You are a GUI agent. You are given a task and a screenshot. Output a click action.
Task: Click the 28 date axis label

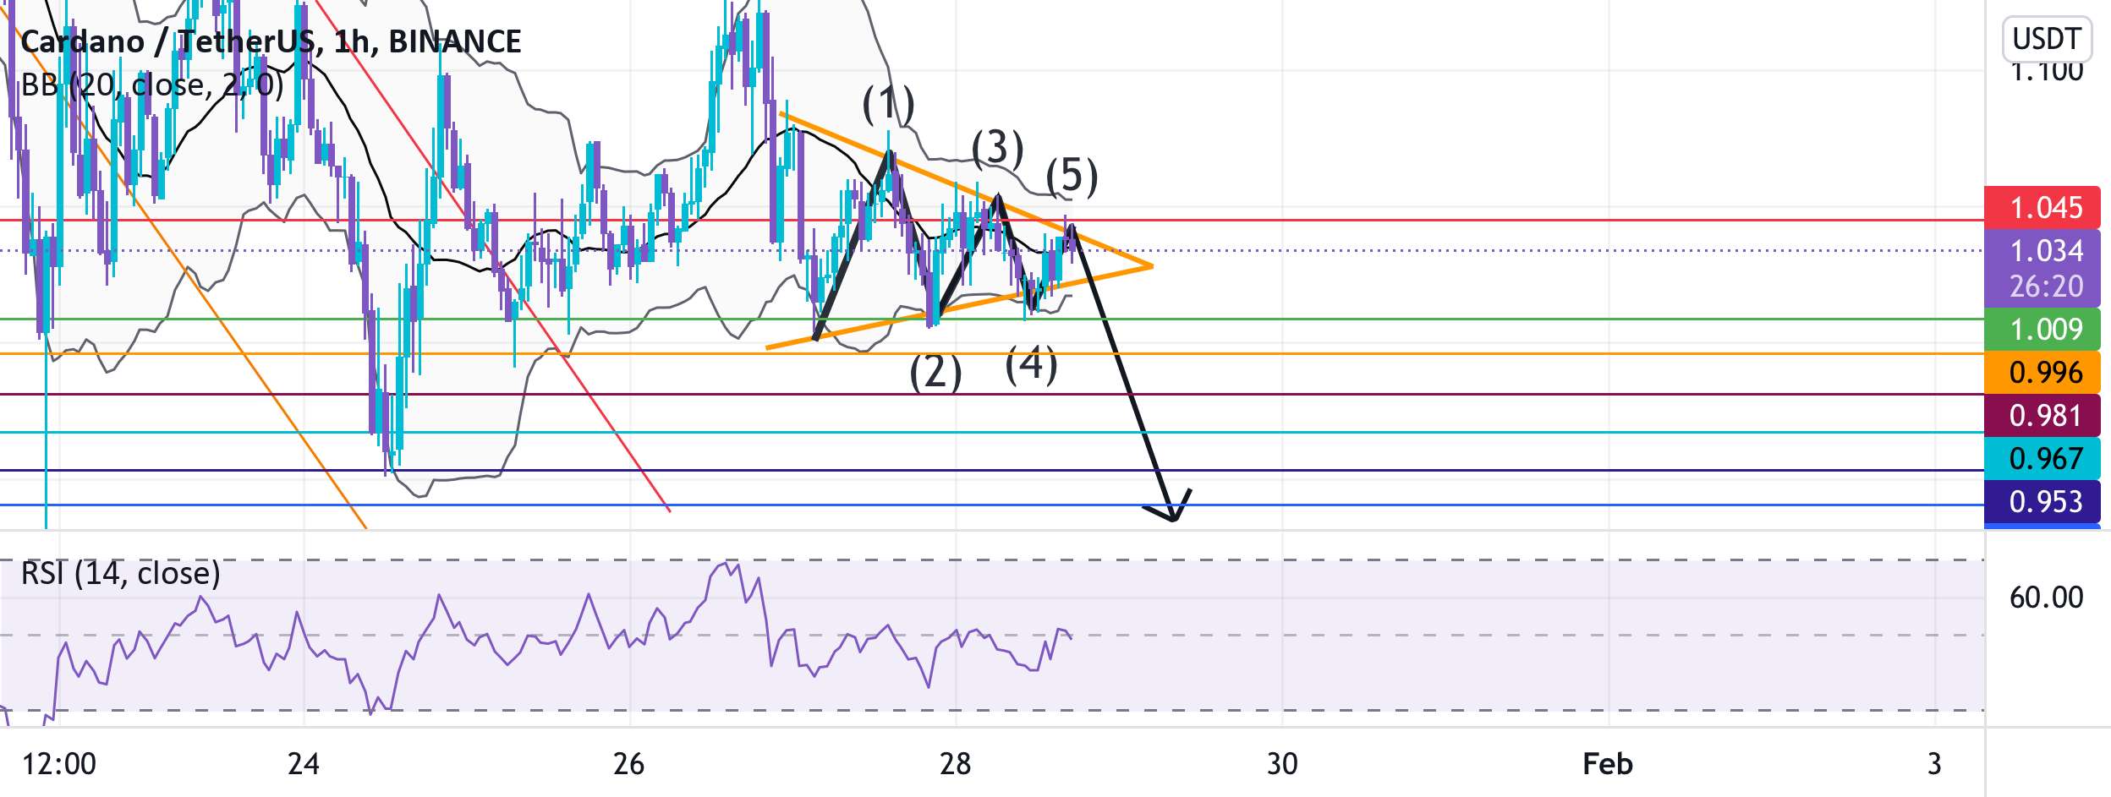(x=956, y=764)
